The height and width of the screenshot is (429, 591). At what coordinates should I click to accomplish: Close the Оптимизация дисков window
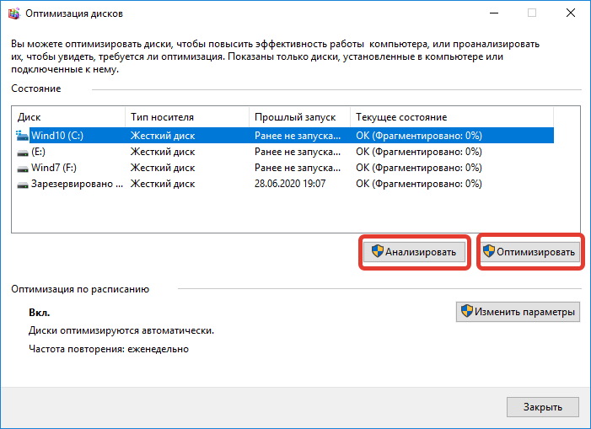(x=571, y=13)
